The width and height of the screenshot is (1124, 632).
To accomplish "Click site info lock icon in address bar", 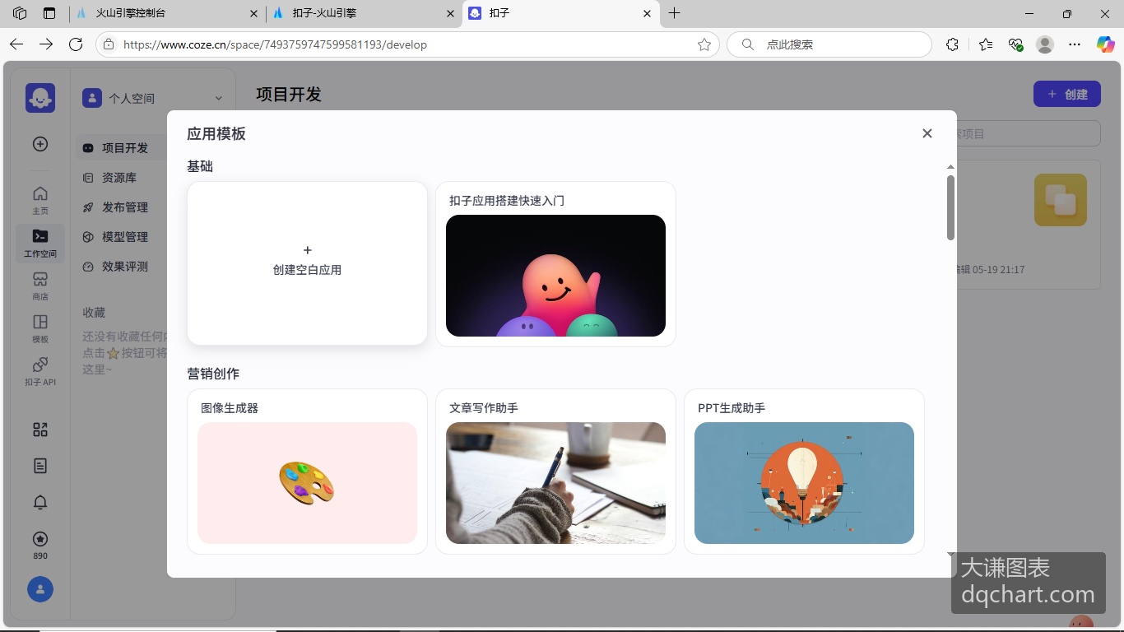I will click(x=109, y=44).
